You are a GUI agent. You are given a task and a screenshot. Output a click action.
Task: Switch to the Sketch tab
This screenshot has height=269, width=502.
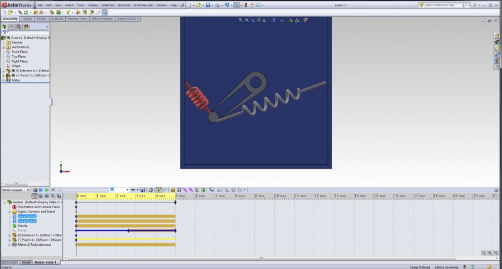(x=41, y=19)
